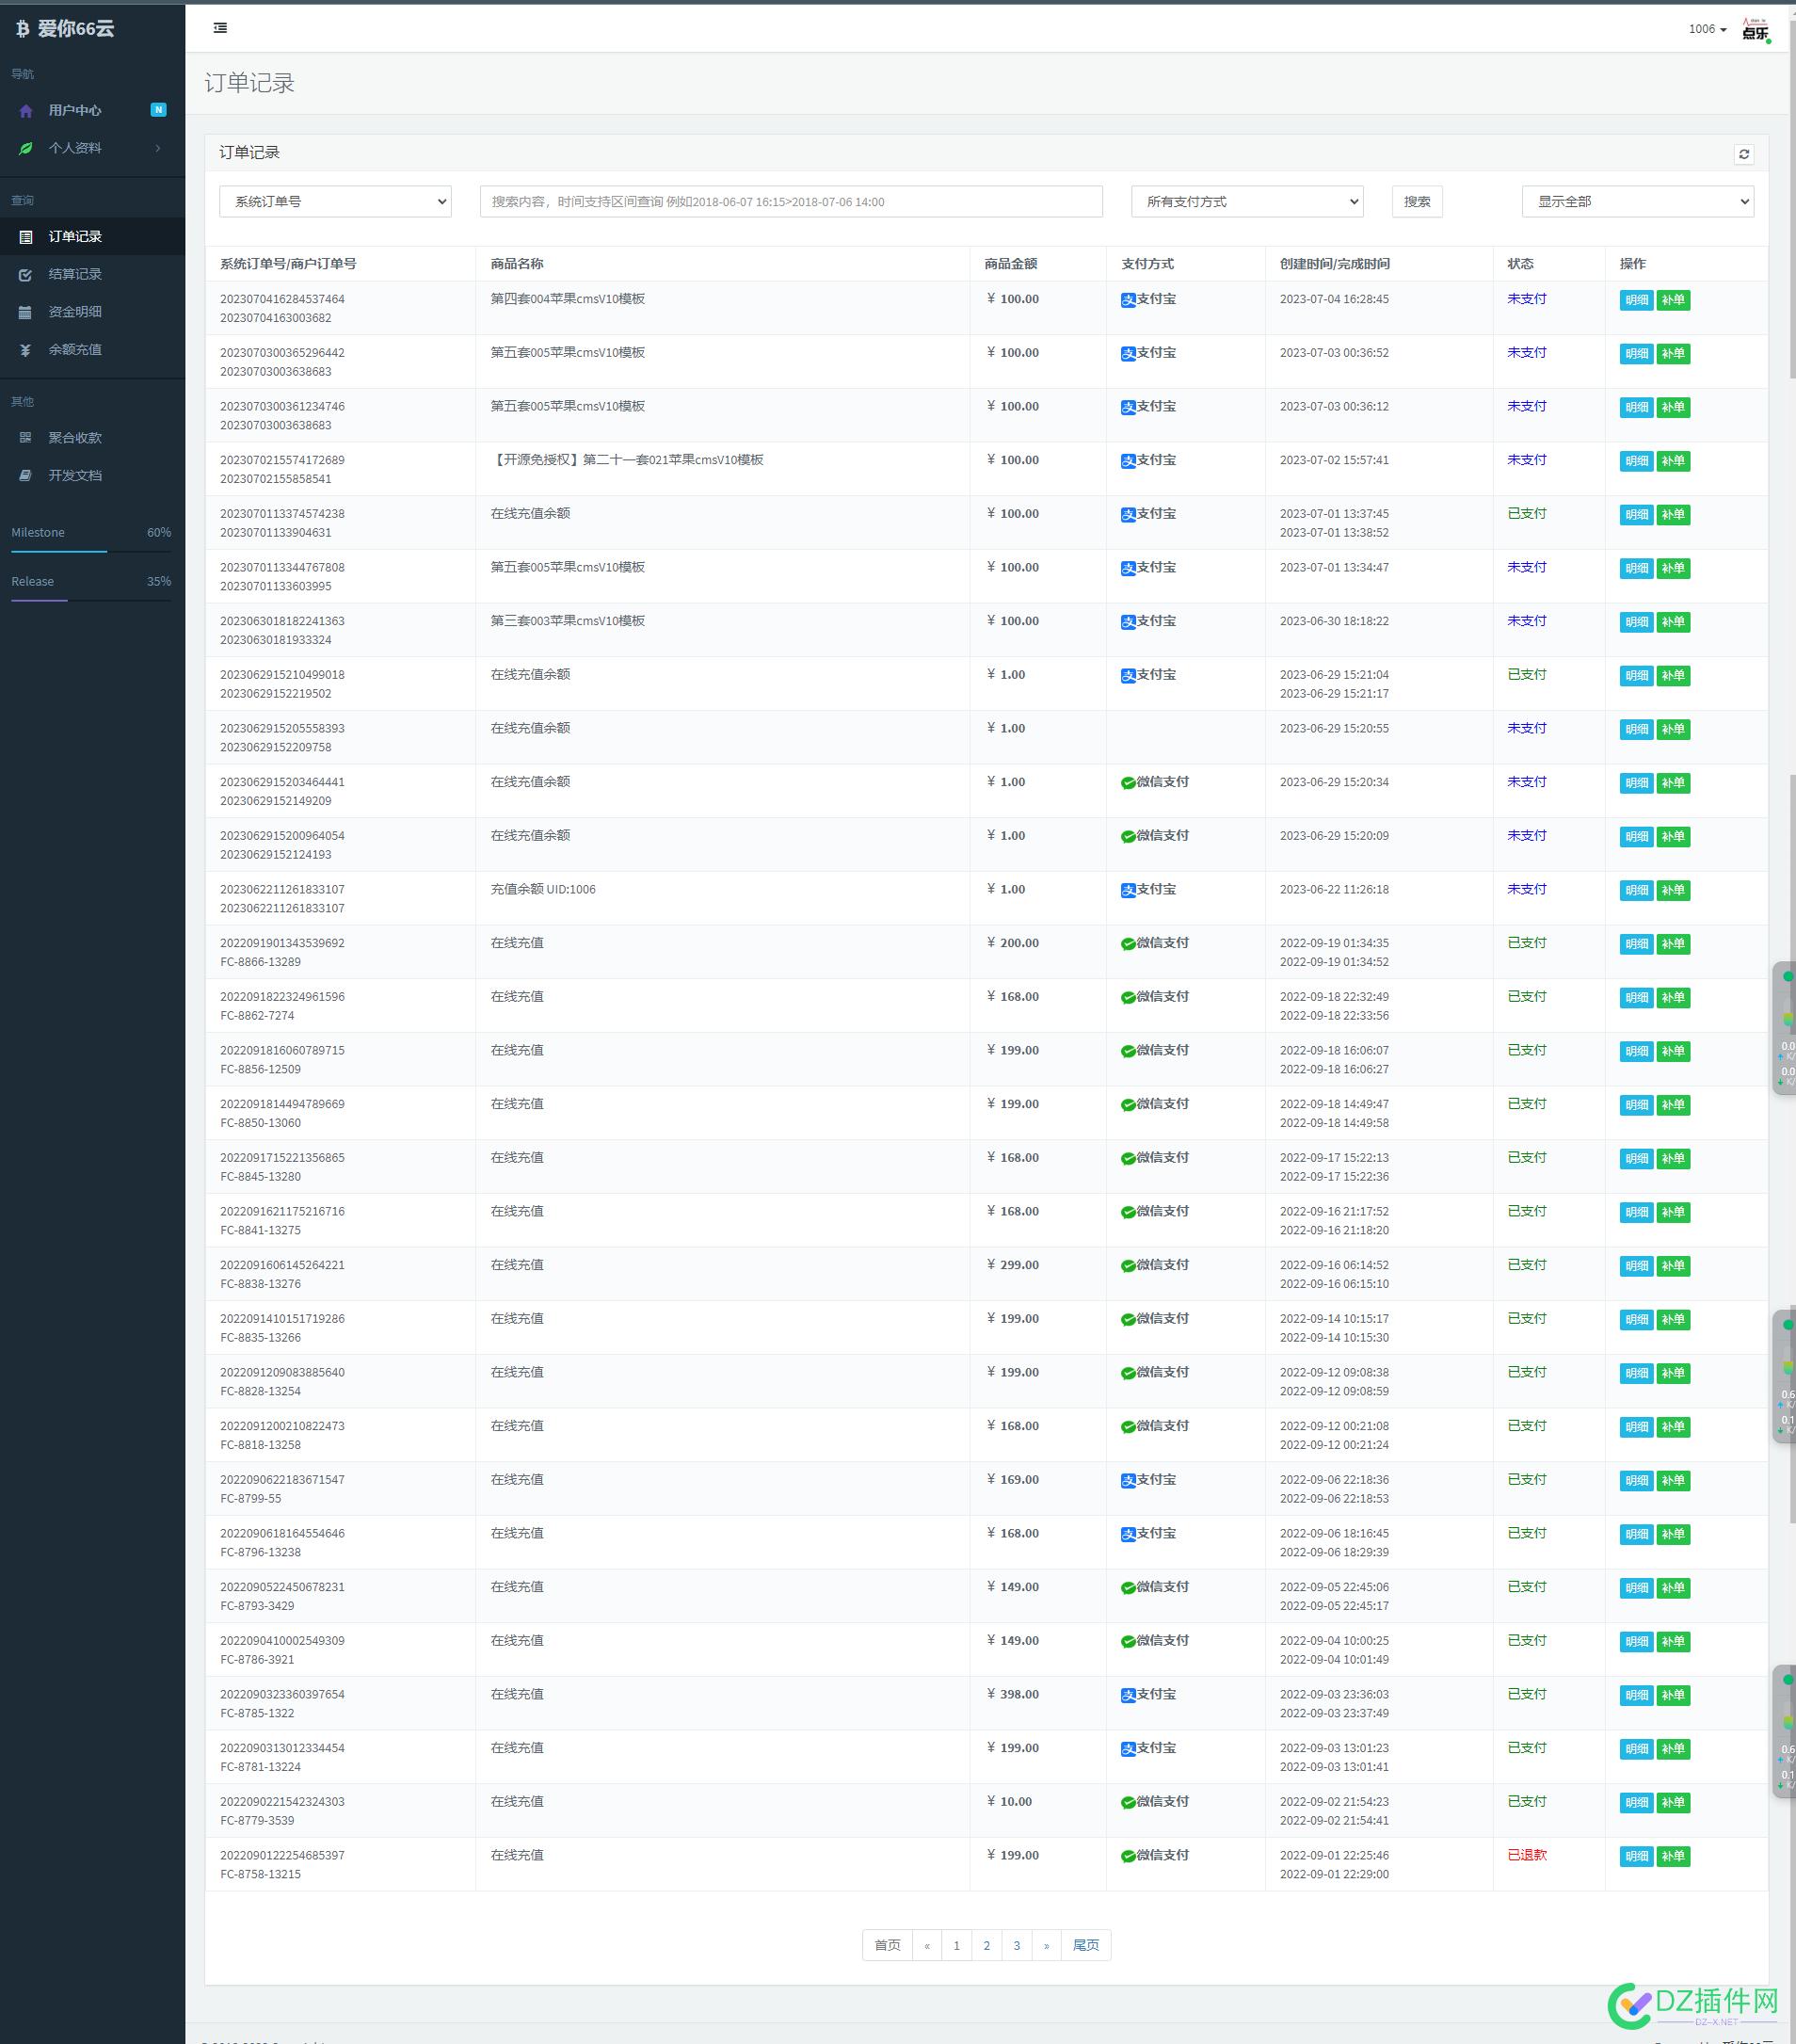
Task: Click the Alipay icon for order 2023070416284537464
Action: pos(1128,300)
